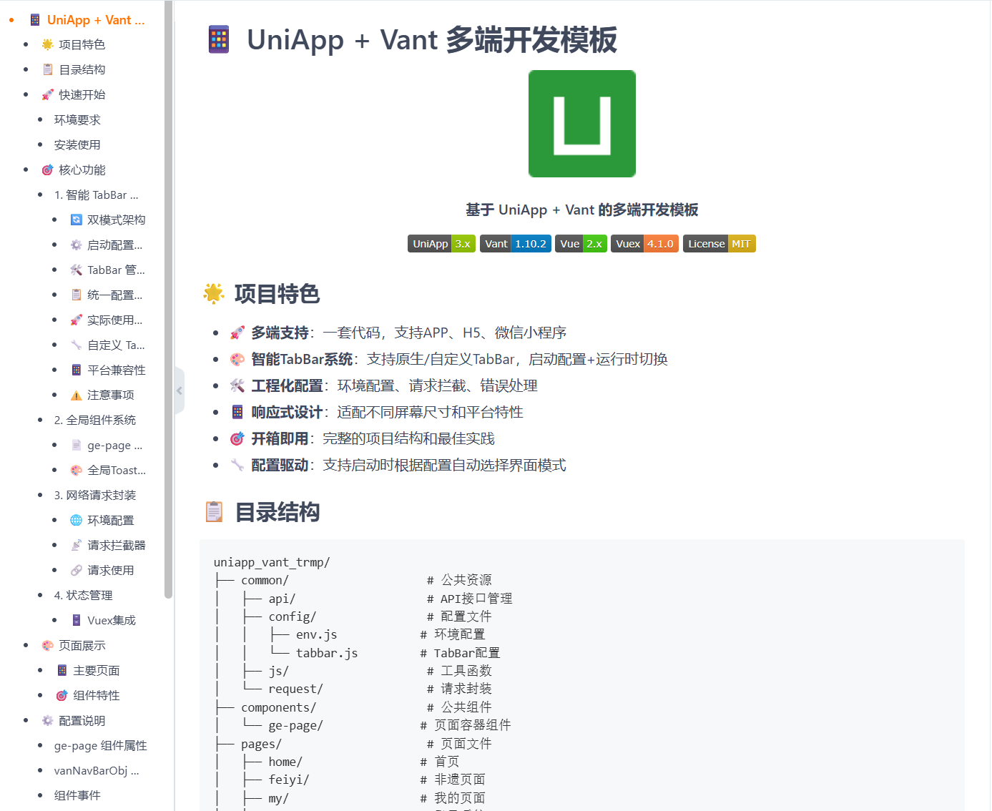This screenshot has height=811, width=992.
Task: Collapse the 2. 全局组件系统 tree section
Action: click(x=41, y=420)
